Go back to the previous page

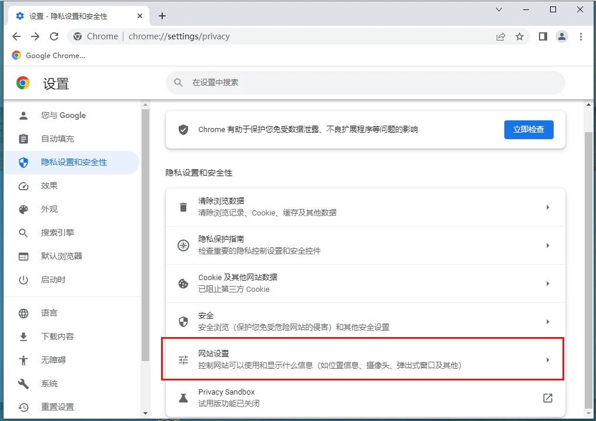click(x=16, y=36)
